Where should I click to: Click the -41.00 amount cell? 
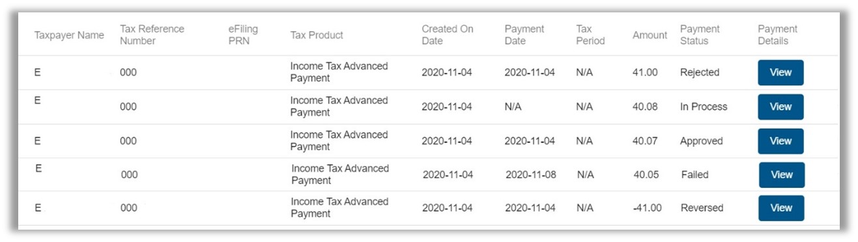coord(647,208)
